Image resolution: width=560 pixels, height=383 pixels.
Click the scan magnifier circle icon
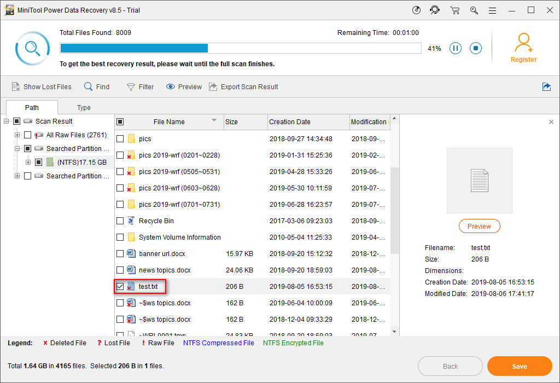pyautogui.click(x=32, y=48)
